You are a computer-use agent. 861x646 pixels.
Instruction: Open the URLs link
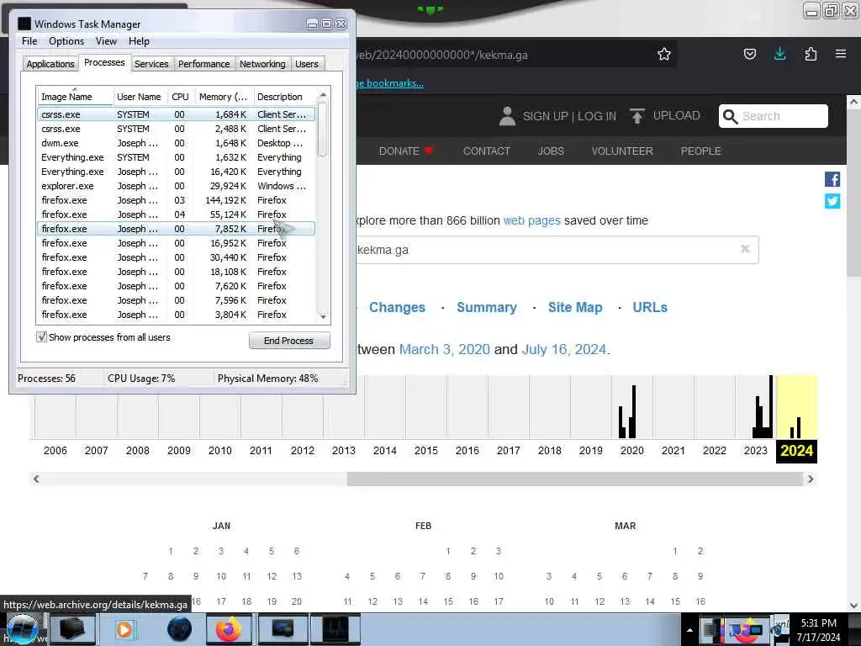(x=650, y=307)
